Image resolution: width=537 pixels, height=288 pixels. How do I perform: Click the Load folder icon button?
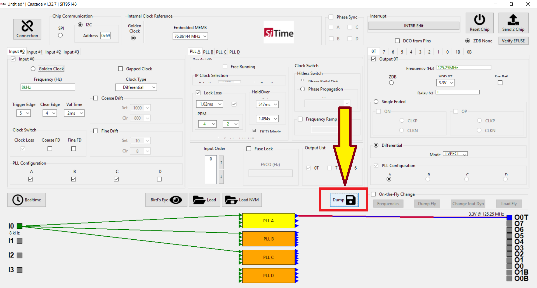204,200
